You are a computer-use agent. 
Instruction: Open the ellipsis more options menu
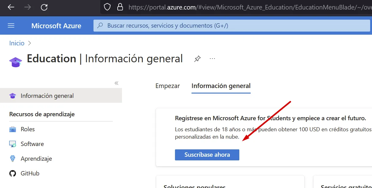pyautogui.click(x=212, y=59)
